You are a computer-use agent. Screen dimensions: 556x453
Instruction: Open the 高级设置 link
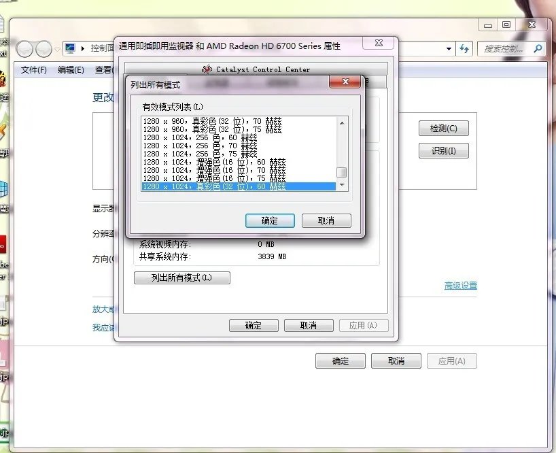460,286
